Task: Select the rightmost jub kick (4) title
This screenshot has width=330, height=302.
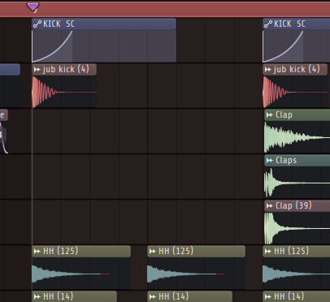Action: (297, 69)
